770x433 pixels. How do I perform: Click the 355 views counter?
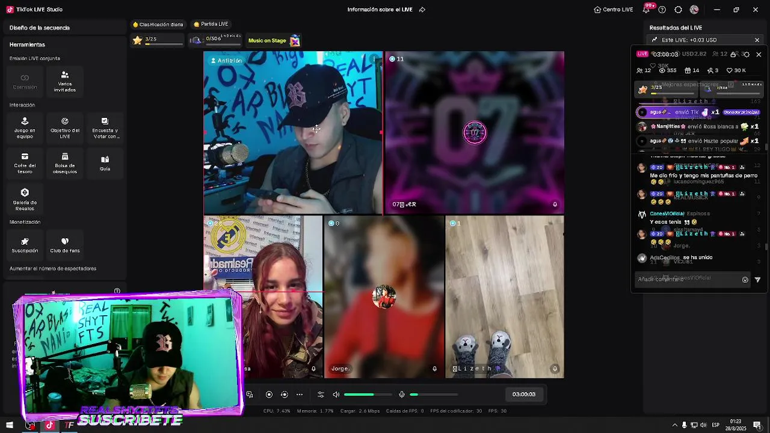(668, 70)
